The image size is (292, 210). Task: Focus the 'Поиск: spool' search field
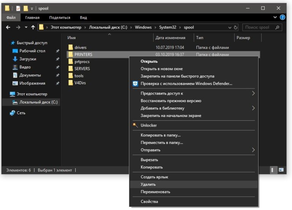pyautogui.click(x=262, y=27)
